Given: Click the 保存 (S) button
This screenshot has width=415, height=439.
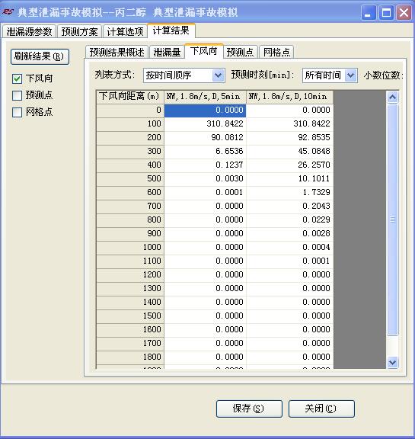Looking at the screenshot, I should pyautogui.click(x=249, y=409).
